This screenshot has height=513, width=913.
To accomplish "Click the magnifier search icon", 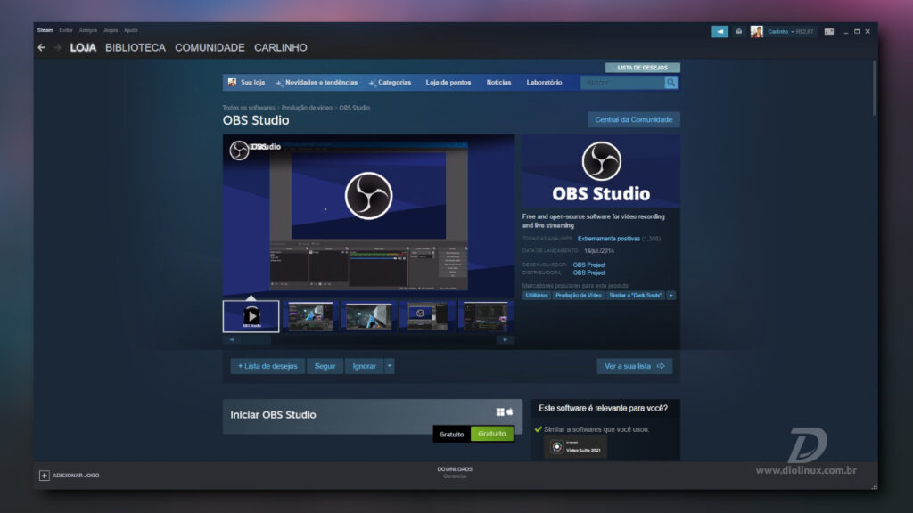I will [x=670, y=83].
